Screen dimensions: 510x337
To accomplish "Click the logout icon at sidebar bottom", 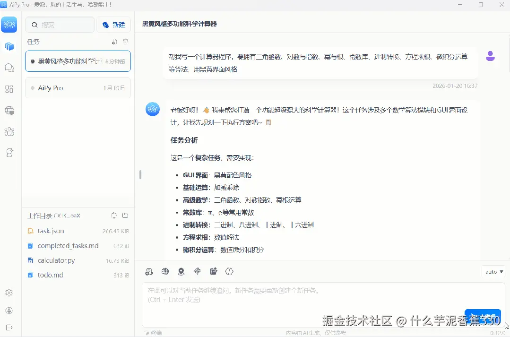I will point(9,328).
